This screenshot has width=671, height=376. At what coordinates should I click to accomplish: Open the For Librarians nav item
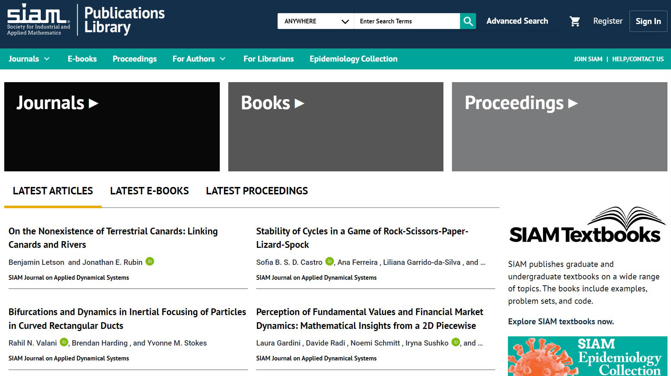point(269,59)
